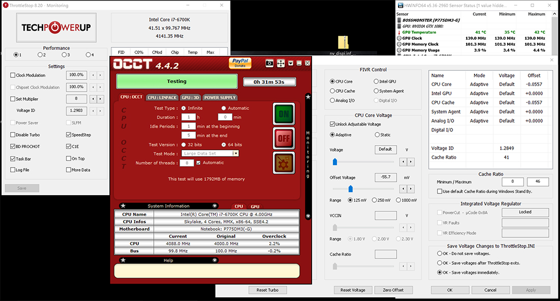560x301 pixels.
Task: Click the arrow below the Monitoring strip
Action: (x=308, y=216)
